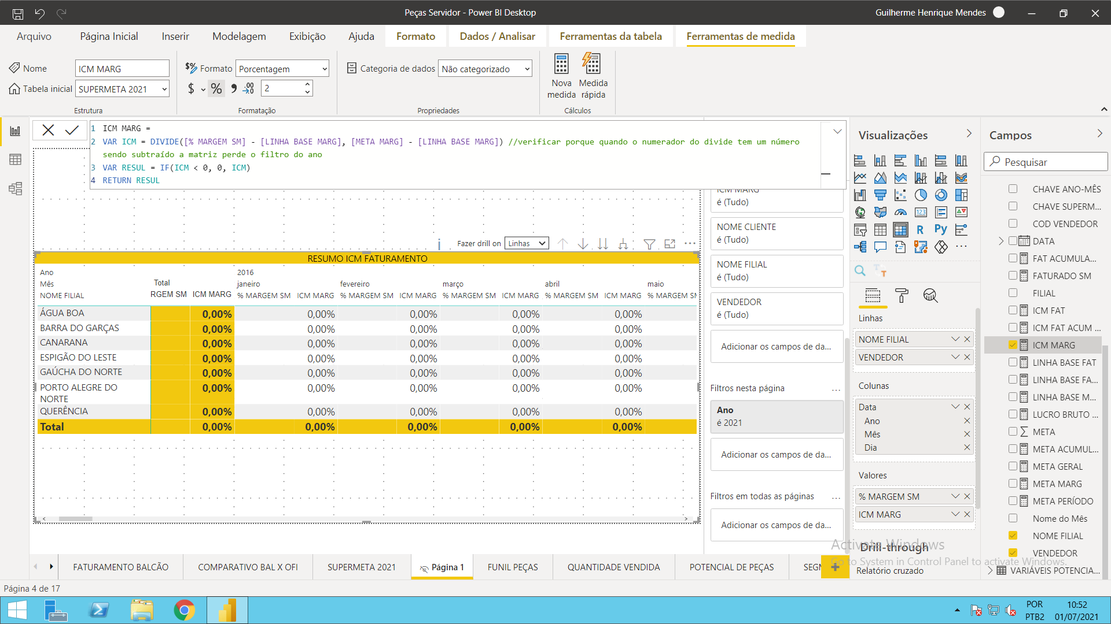This screenshot has height=624, width=1111.
Task: Launch Chrome from the taskbar
Action: [184, 610]
